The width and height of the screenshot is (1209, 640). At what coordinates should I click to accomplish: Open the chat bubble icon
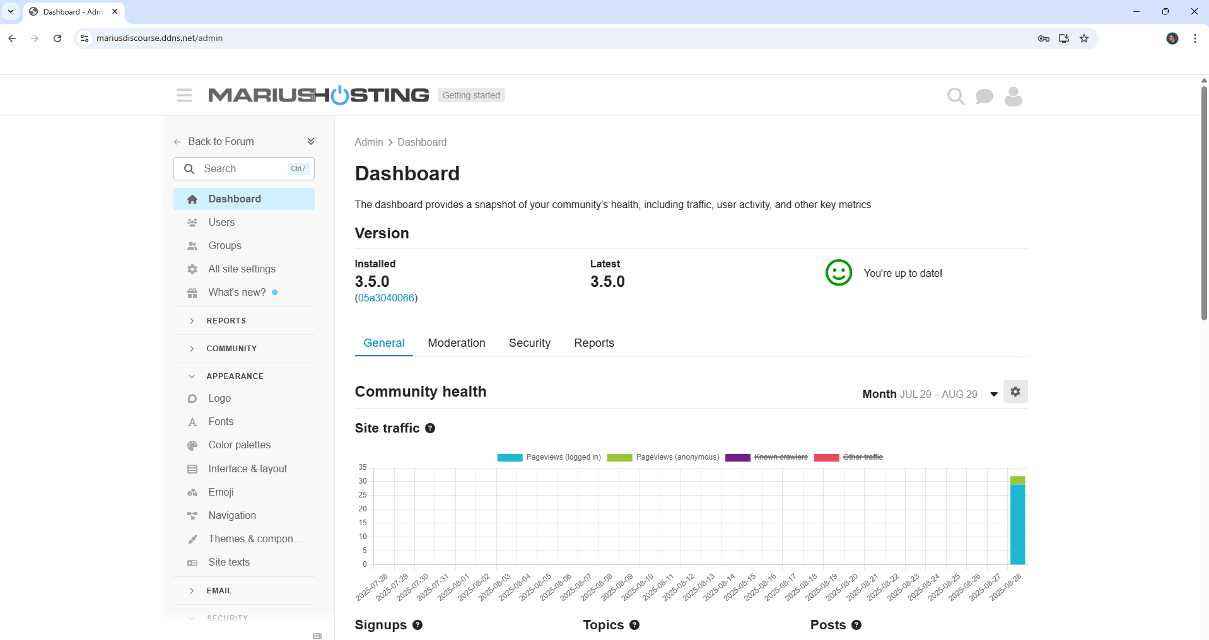[x=984, y=96]
